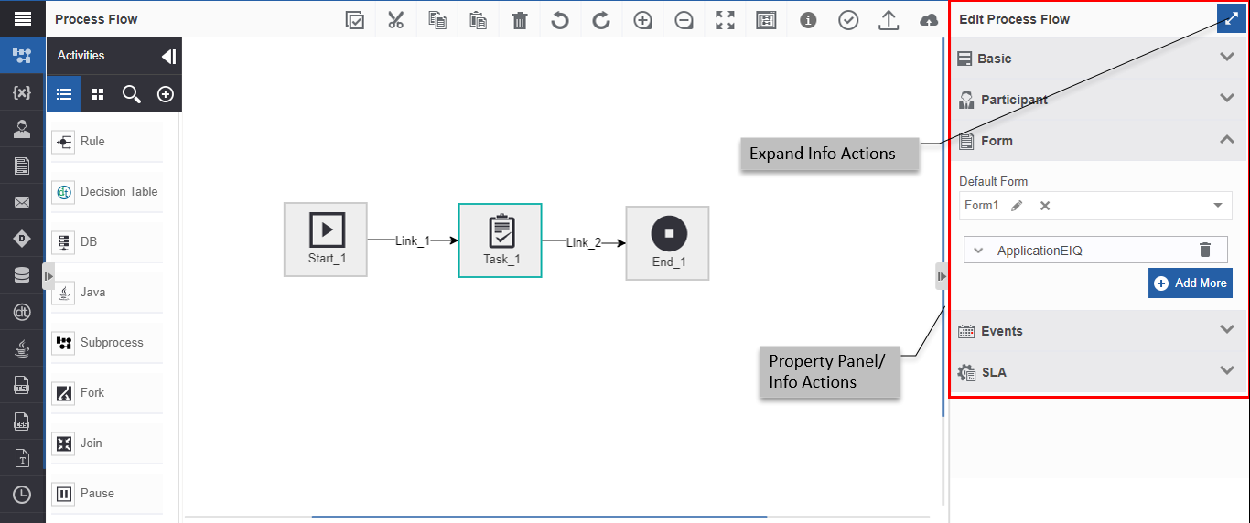Click the auto-layout diagram toolbar icon
The height and width of the screenshot is (523, 1250).
766,20
